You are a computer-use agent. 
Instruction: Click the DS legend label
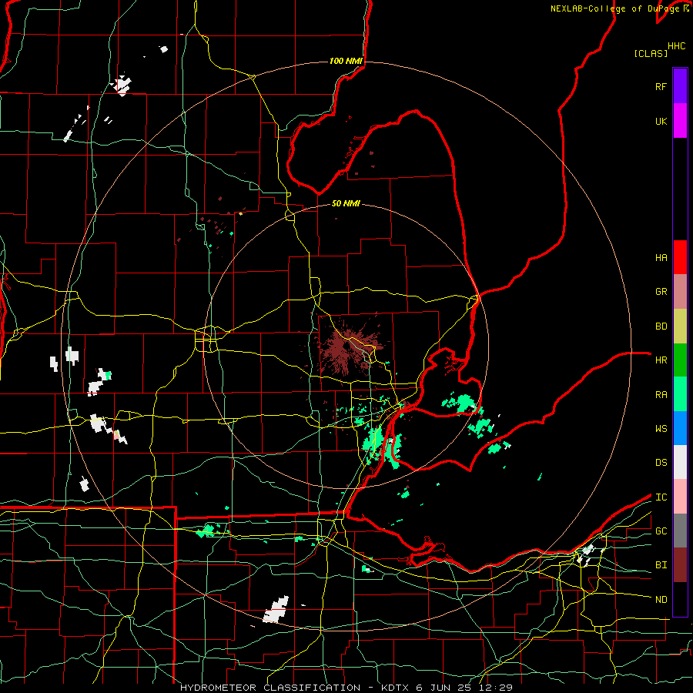tap(661, 463)
